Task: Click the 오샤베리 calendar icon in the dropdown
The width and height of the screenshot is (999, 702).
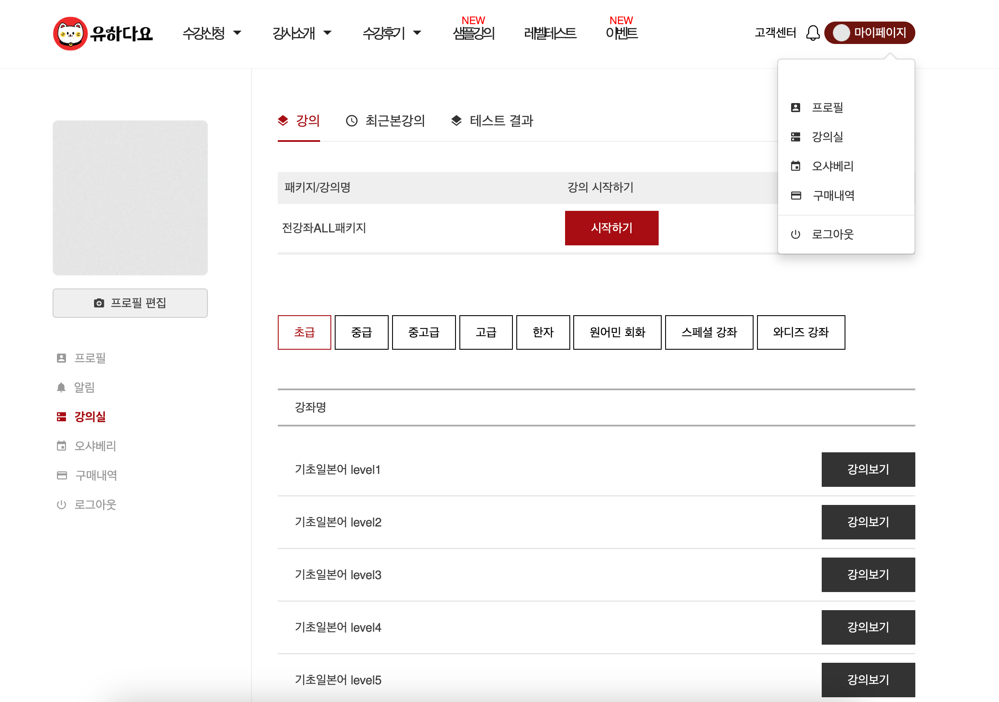Action: [795, 166]
